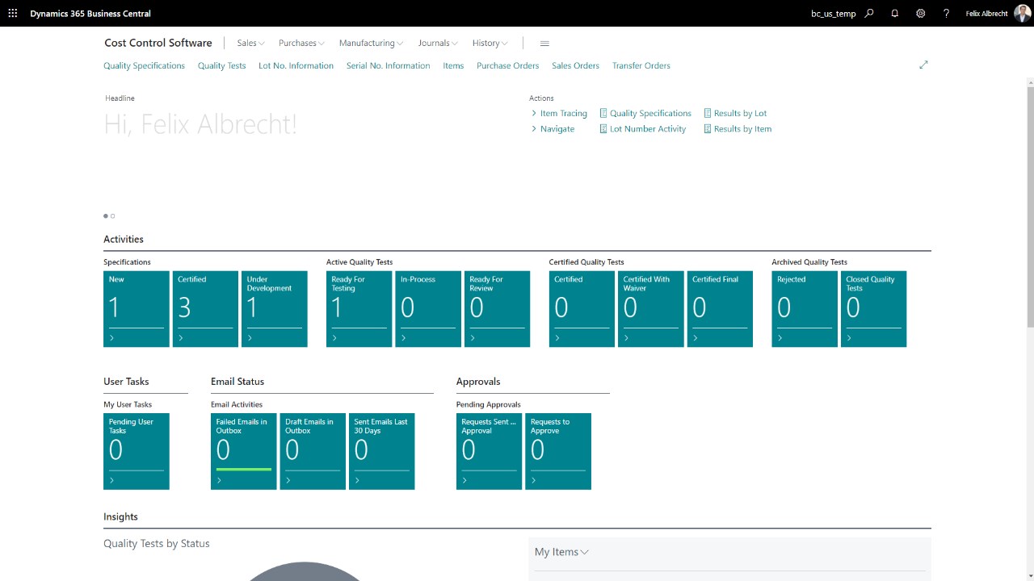The height and width of the screenshot is (581, 1034).
Task: Click the report icon beside Results by Item
Action: [x=708, y=129]
